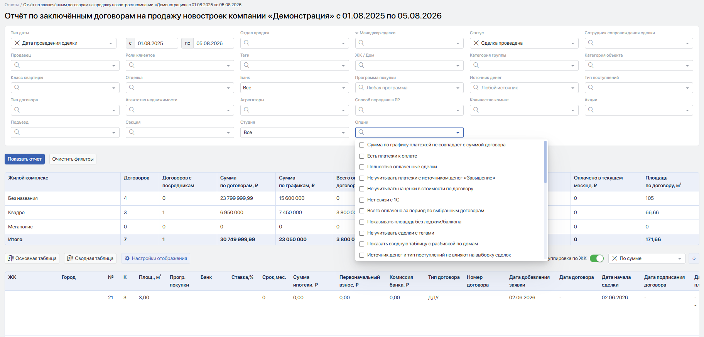Go to 'Отчеты' breadcrumb link
The image size is (704, 337).
(x=12, y=5)
